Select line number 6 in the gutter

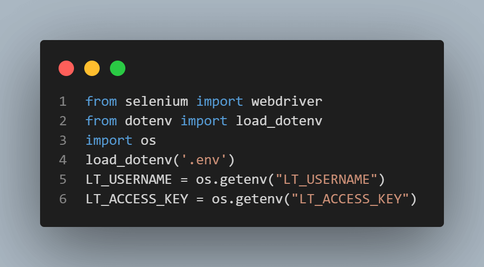(63, 199)
